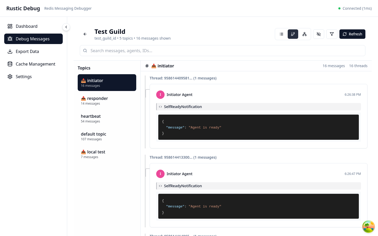
Task: Open the message filter options
Action: click(x=332, y=34)
